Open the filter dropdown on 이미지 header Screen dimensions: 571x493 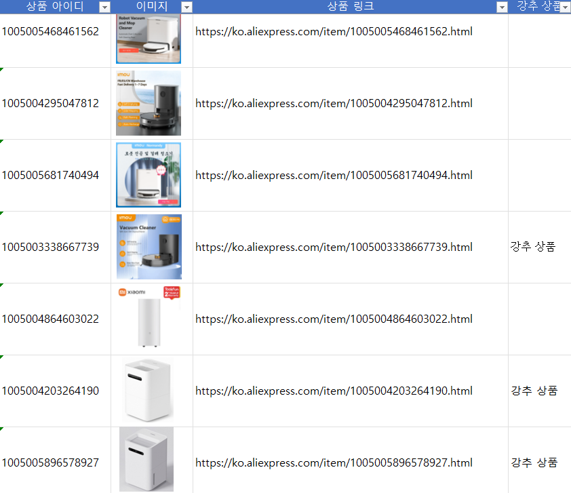point(186,7)
